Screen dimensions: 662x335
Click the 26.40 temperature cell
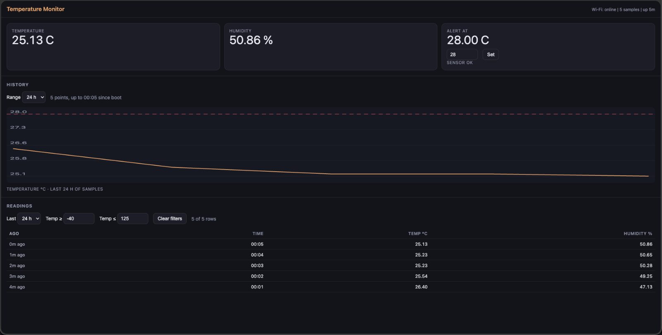pos(421,287)
